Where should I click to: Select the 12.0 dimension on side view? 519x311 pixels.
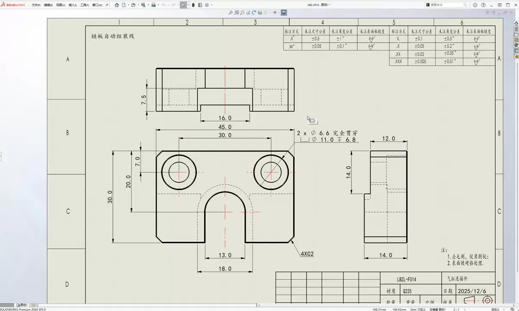(x=388, y=139)
